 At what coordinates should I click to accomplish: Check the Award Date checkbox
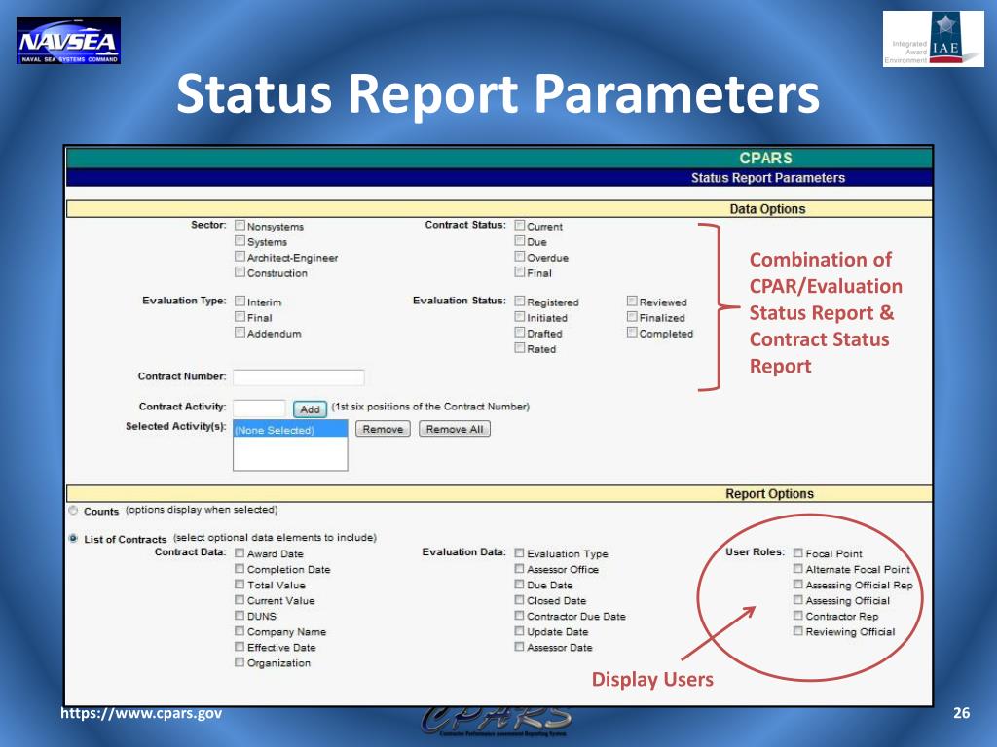pos(240,553)
